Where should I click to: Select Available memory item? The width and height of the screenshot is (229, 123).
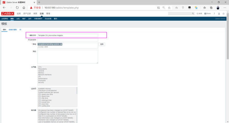(44, 89)
